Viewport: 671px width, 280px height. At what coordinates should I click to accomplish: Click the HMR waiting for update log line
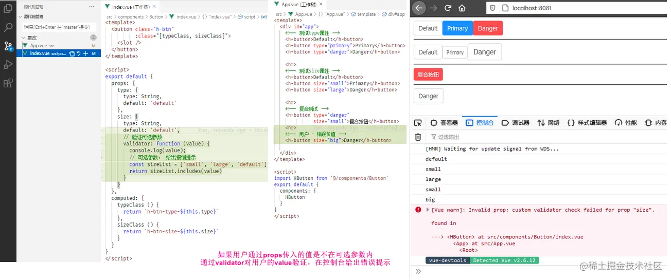[492, 149]
